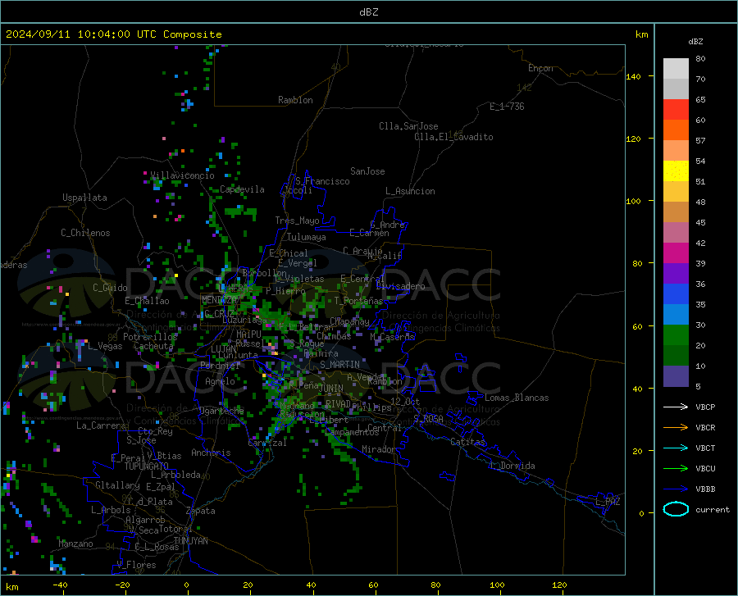Click the 'S_Francisco' map label

[322, 181]
